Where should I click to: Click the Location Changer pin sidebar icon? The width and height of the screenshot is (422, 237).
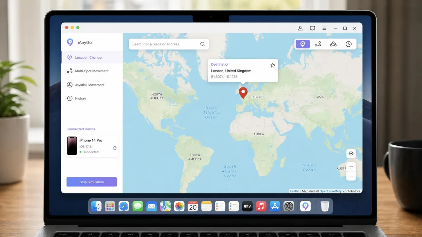70,58
